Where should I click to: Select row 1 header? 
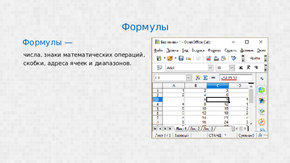coord(157,91)
